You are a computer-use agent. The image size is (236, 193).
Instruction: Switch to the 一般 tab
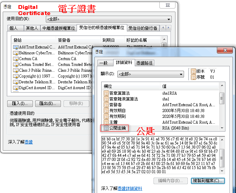[103, 63]
